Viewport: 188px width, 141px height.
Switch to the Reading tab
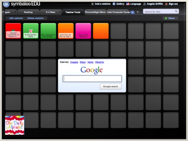pos(28,12)
